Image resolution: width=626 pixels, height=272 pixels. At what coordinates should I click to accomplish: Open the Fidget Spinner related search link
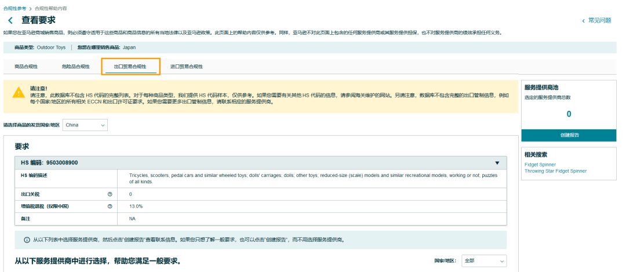[x=540, y=165]
